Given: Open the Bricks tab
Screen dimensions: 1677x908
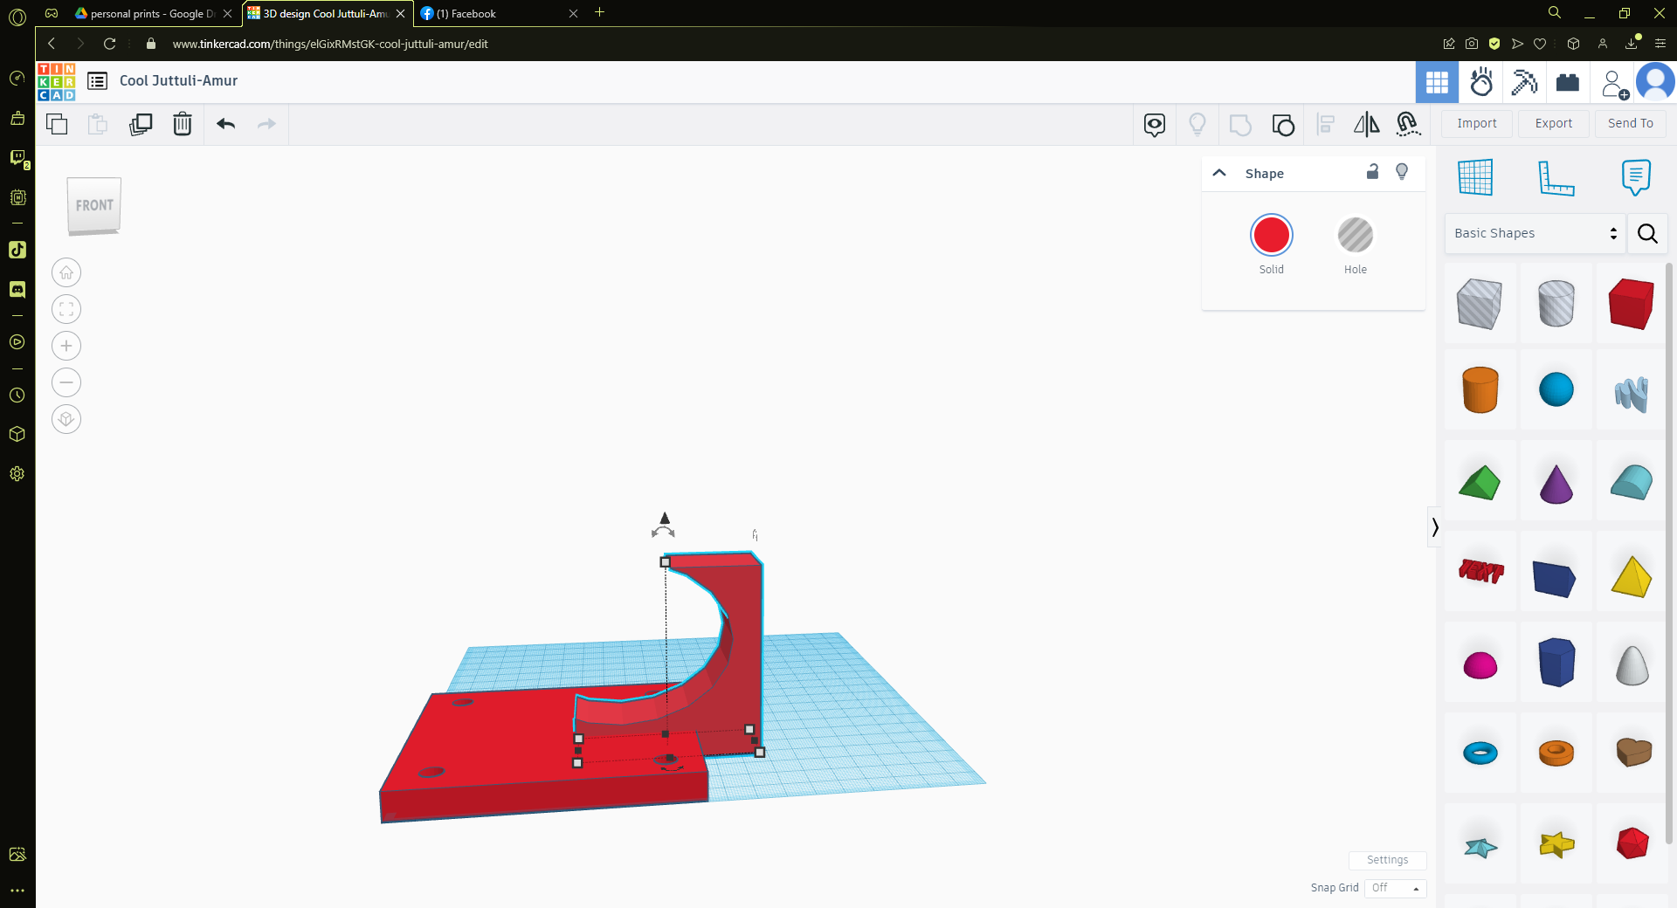Looking at the screenshot, I should [x=1568, y=83].
